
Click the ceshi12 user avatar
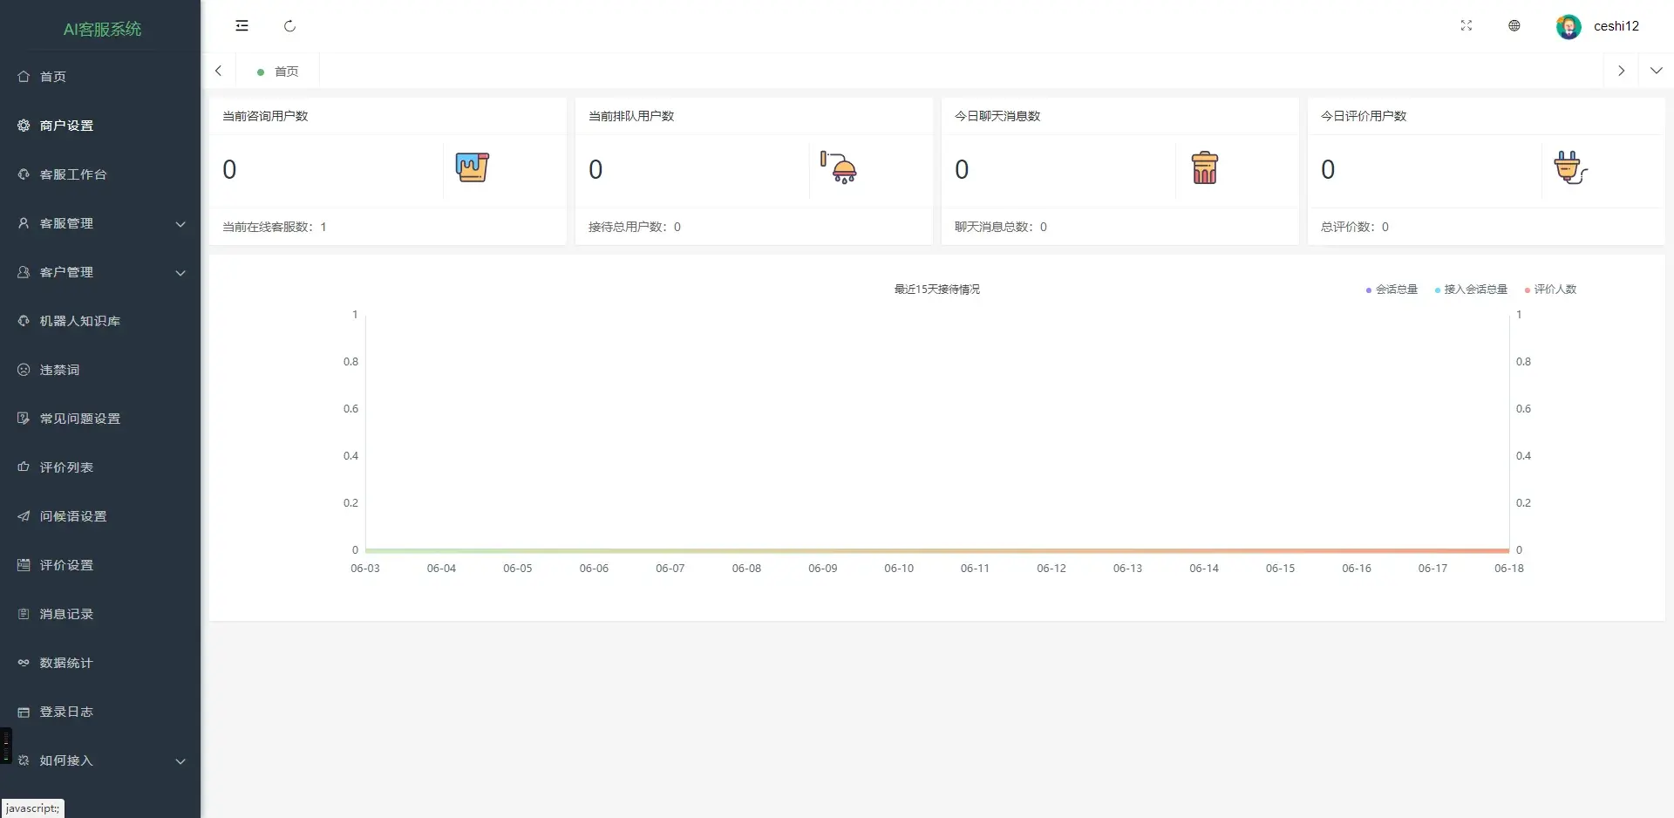[1569, 26]
